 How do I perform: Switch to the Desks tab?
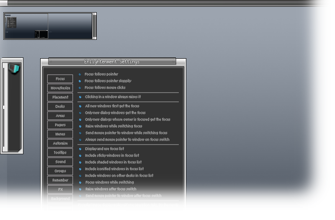point(60,106)
